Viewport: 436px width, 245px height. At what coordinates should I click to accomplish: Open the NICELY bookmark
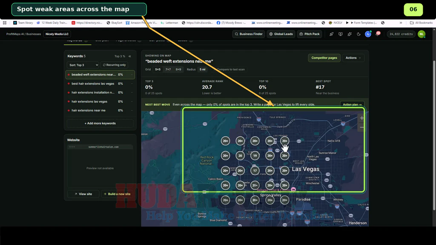(336, 23)
